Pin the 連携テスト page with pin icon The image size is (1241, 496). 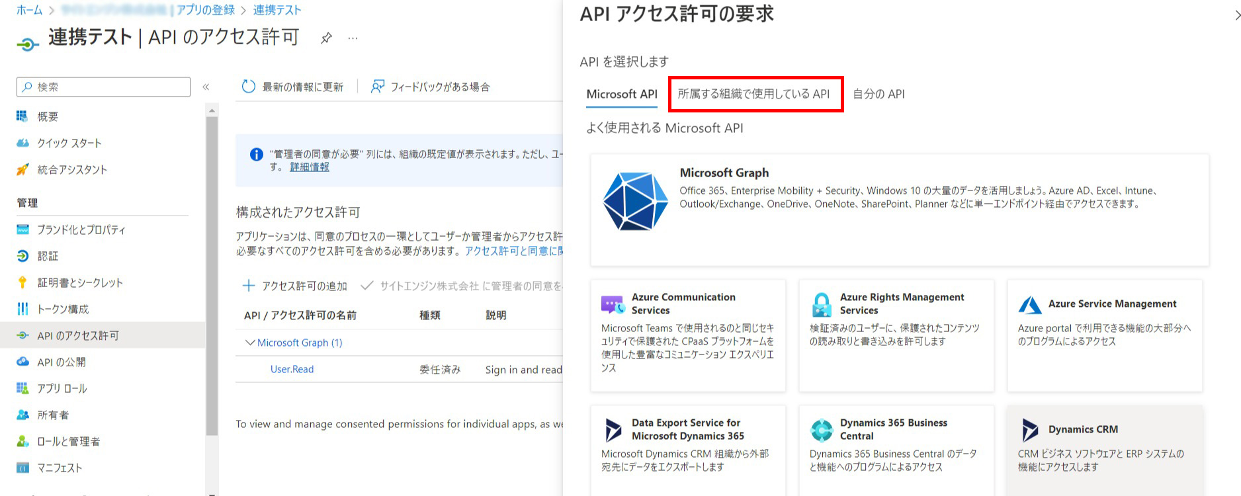(x=326, y=38)
